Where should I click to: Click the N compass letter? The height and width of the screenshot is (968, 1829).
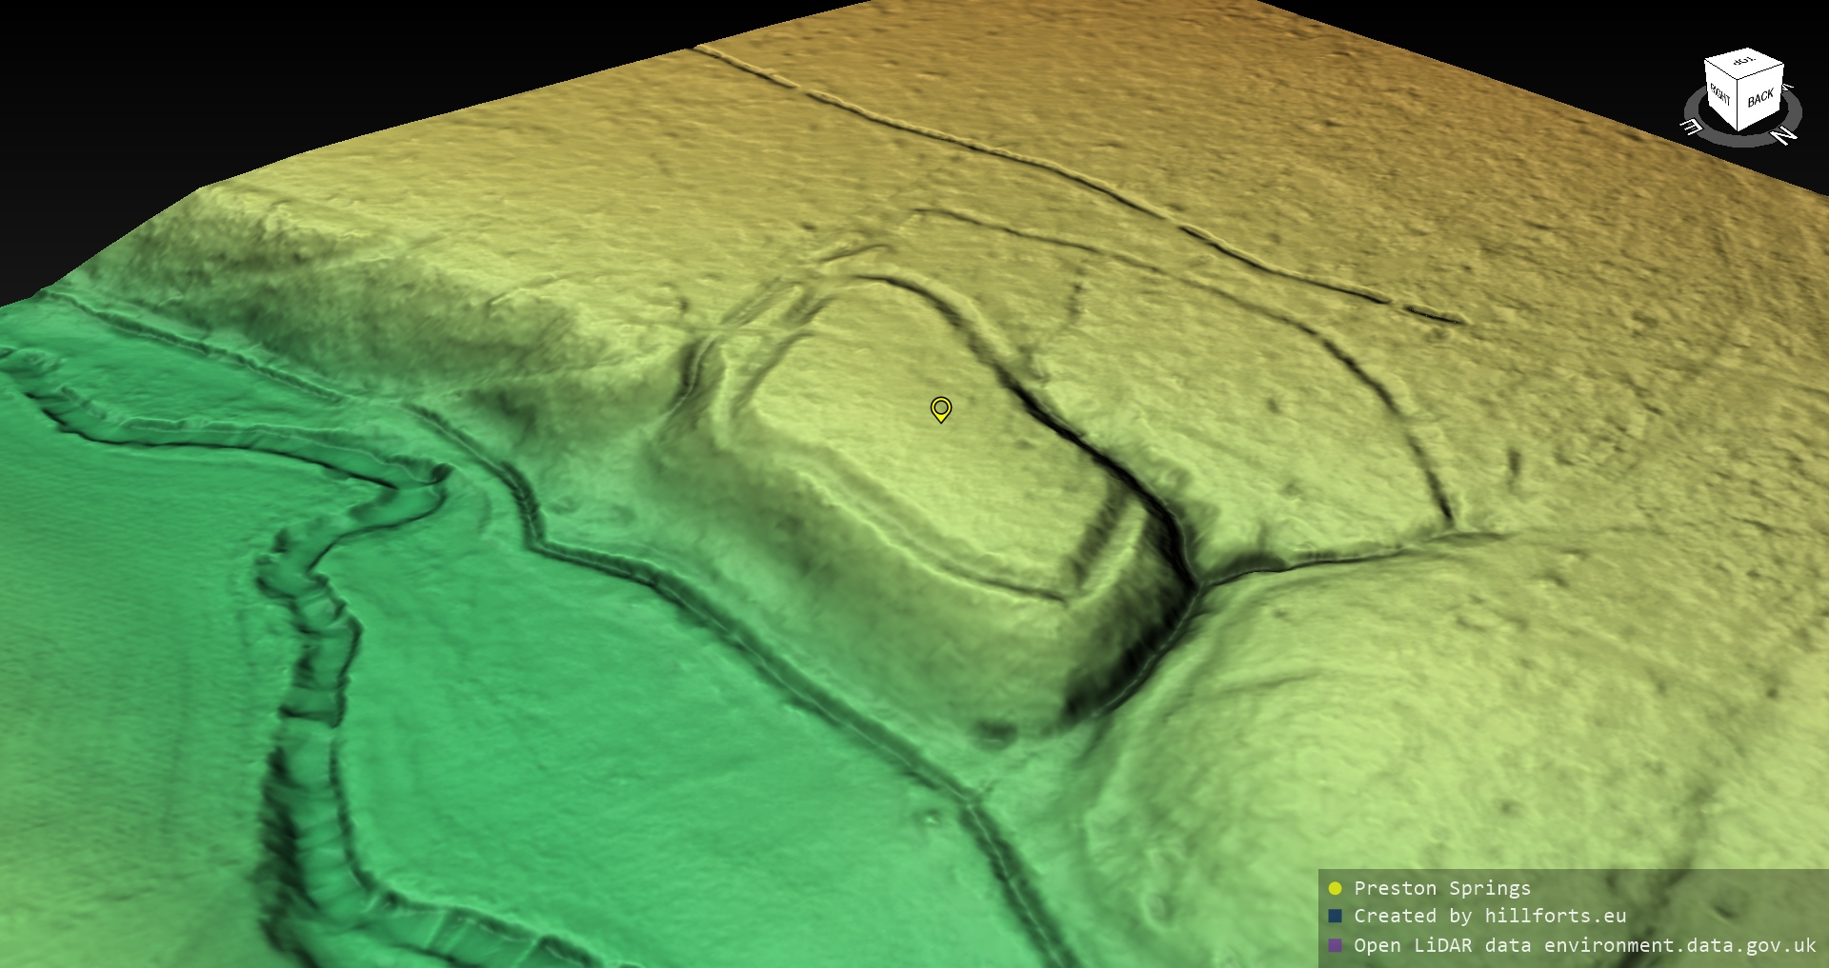click(1784, 136)
